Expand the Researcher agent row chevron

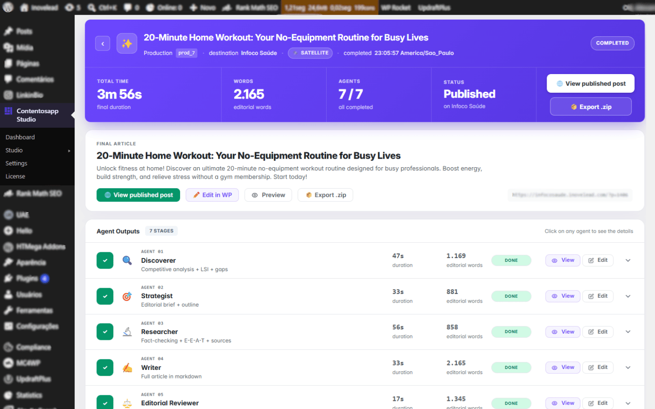click(x=628, y=332)
